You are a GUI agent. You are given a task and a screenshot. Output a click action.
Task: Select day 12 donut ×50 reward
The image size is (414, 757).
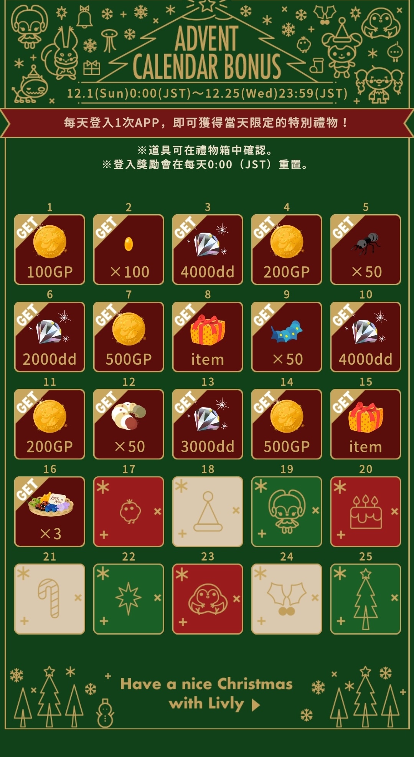(129, 424)
